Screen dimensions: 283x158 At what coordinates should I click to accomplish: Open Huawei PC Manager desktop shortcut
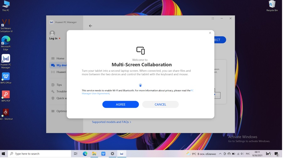click(6, 60)
